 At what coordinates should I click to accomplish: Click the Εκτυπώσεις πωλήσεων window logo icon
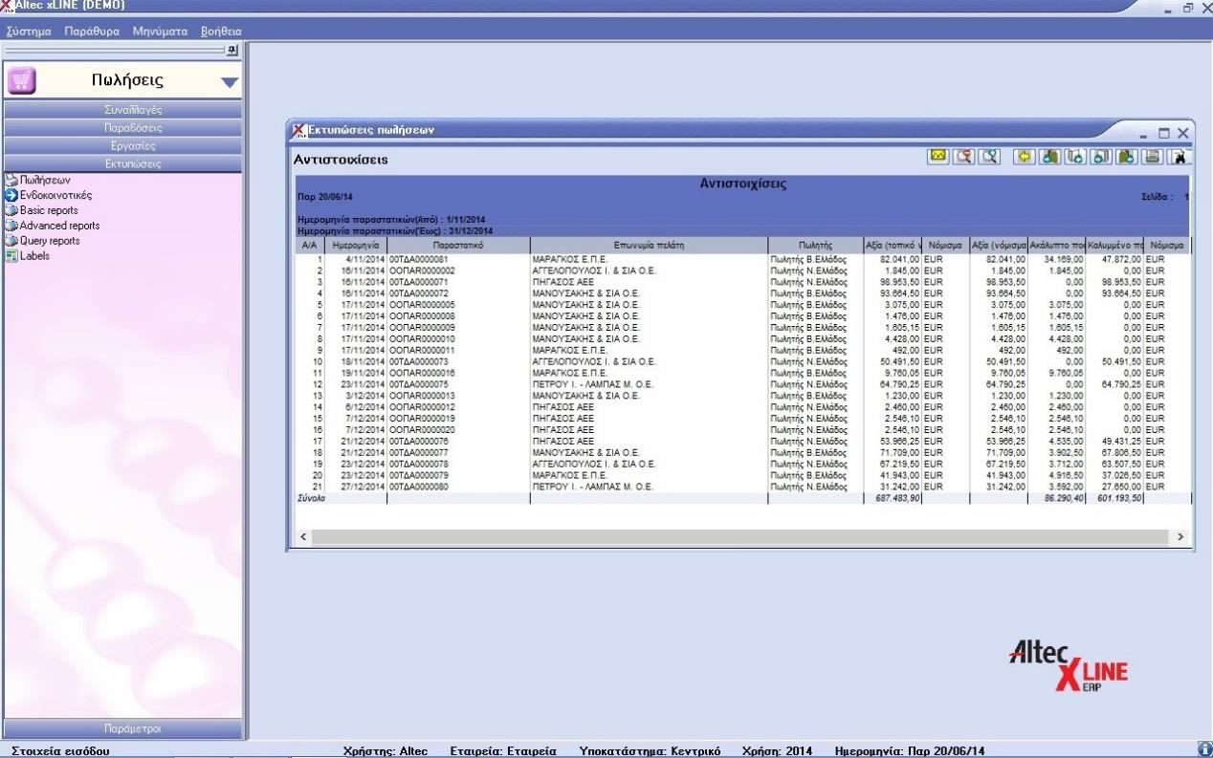(x=298, y=131)
